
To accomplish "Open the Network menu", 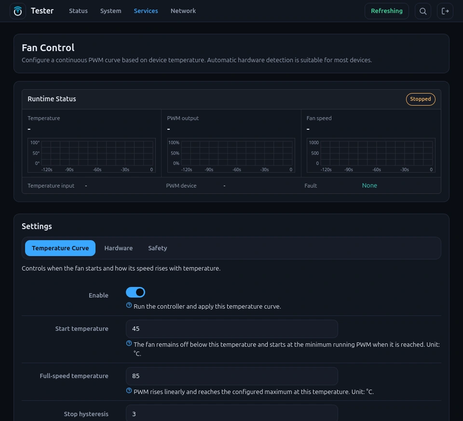I will coord(183,11).
